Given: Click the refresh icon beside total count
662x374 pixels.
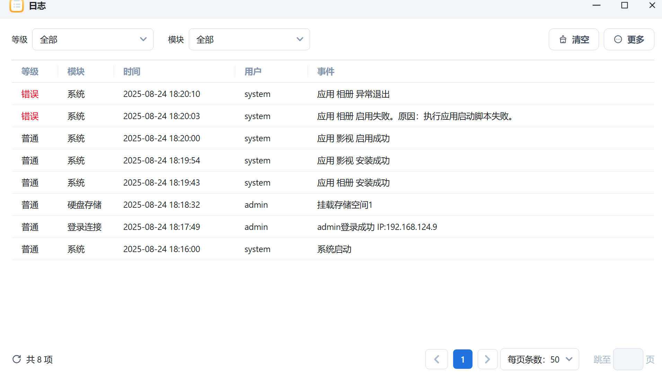Looking at the screenshot, I should (17, 359).
